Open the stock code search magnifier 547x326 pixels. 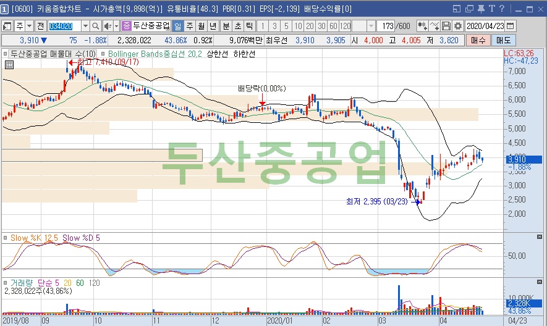coord(95,26)
